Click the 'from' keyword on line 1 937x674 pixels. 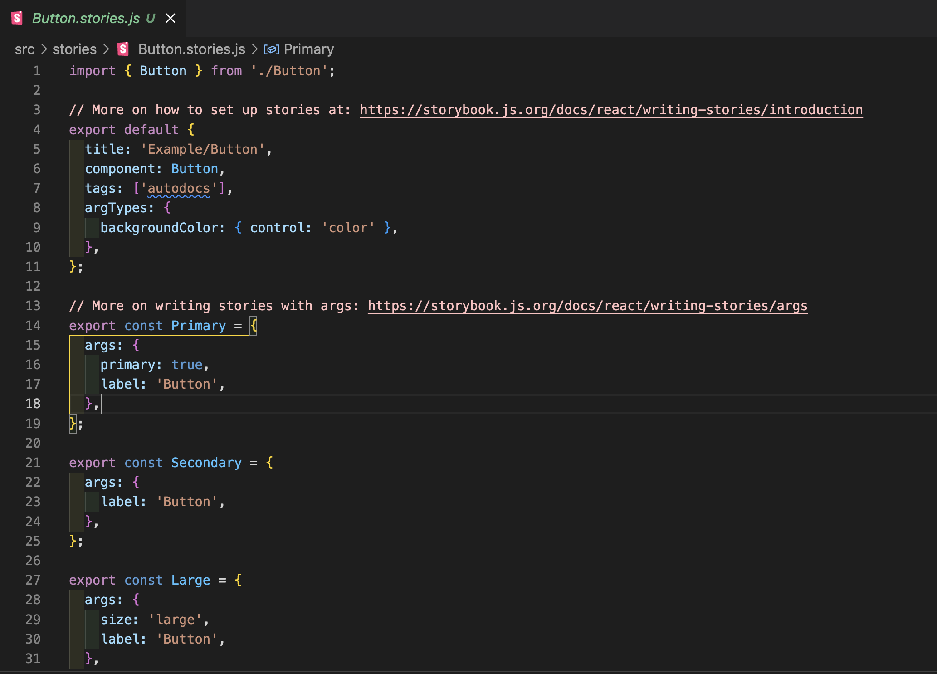(226, 71)
